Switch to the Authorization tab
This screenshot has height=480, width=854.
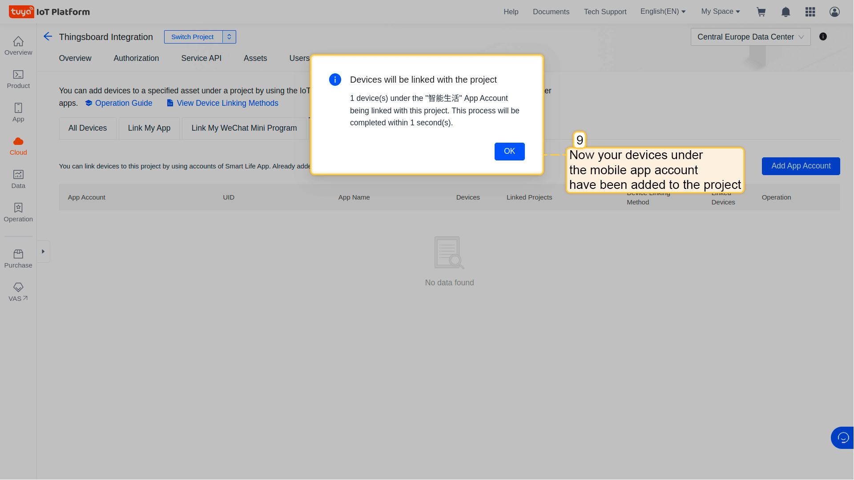(136, 58)
